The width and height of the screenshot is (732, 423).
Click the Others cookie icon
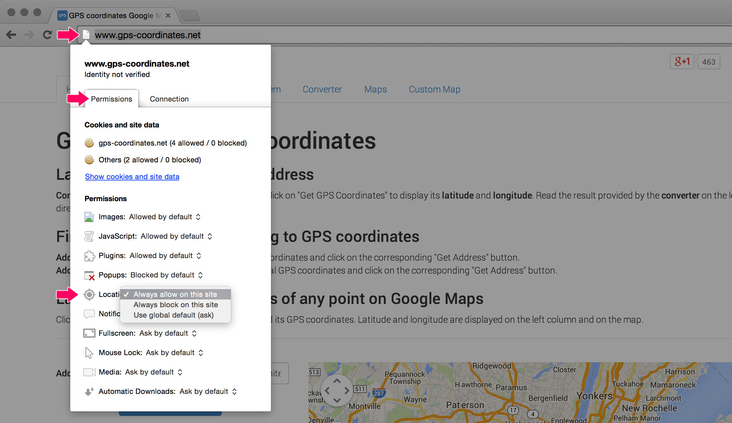point(89,160)
